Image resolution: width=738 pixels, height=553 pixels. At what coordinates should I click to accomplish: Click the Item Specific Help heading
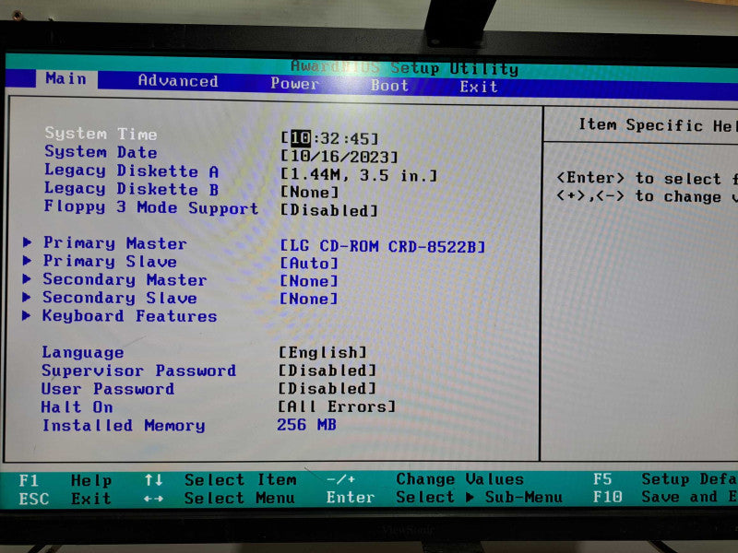[x=658, y=125]
